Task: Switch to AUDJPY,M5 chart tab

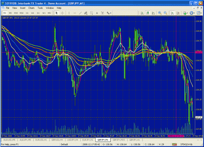Action: click(25, 140)
